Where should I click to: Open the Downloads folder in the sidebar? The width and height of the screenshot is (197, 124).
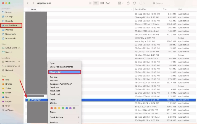click(x=10, y=38)
